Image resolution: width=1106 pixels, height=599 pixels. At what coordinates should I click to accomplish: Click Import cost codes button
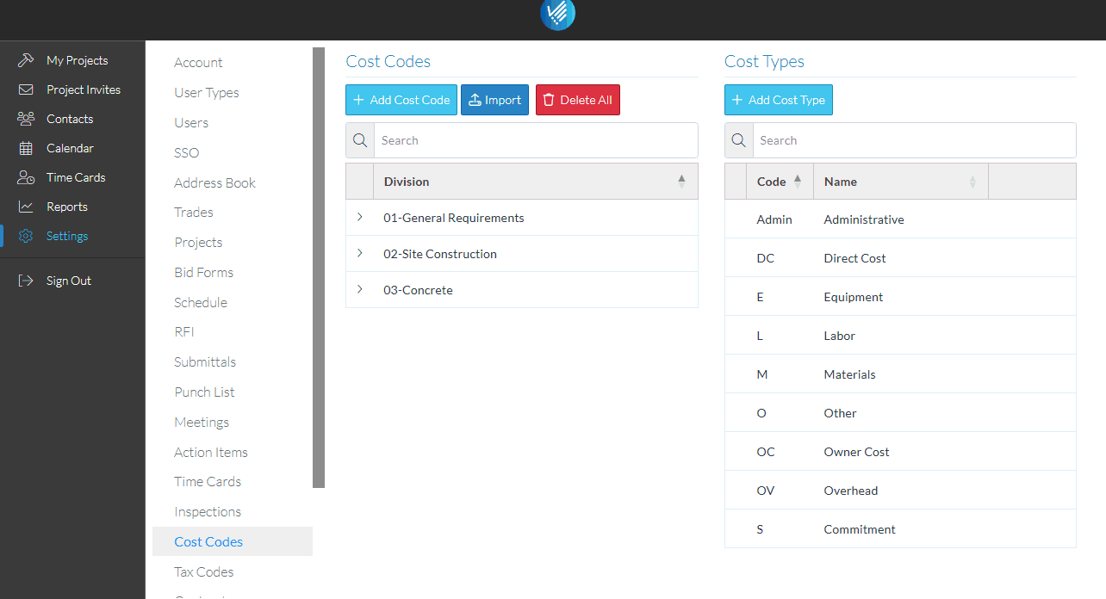click(x=494, y=100)
